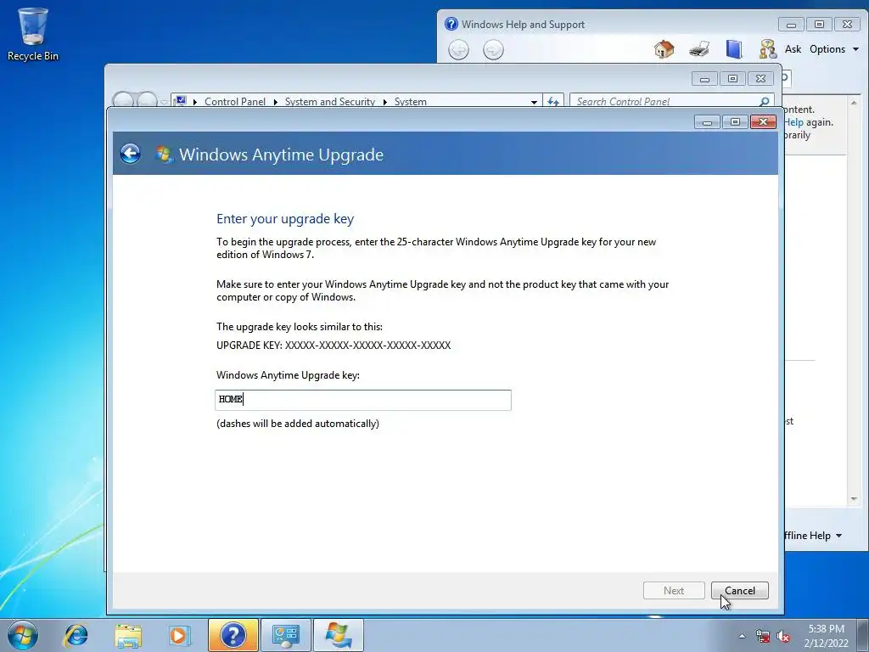Screen dimensions: 869x652
Task: Select System and Security in the breadcrumb
Action: 330,102
